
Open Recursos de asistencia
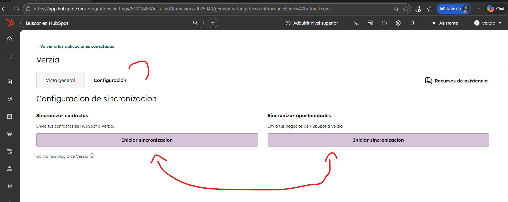point(456,81)
